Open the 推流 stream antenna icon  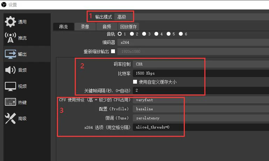coord(10,38)
